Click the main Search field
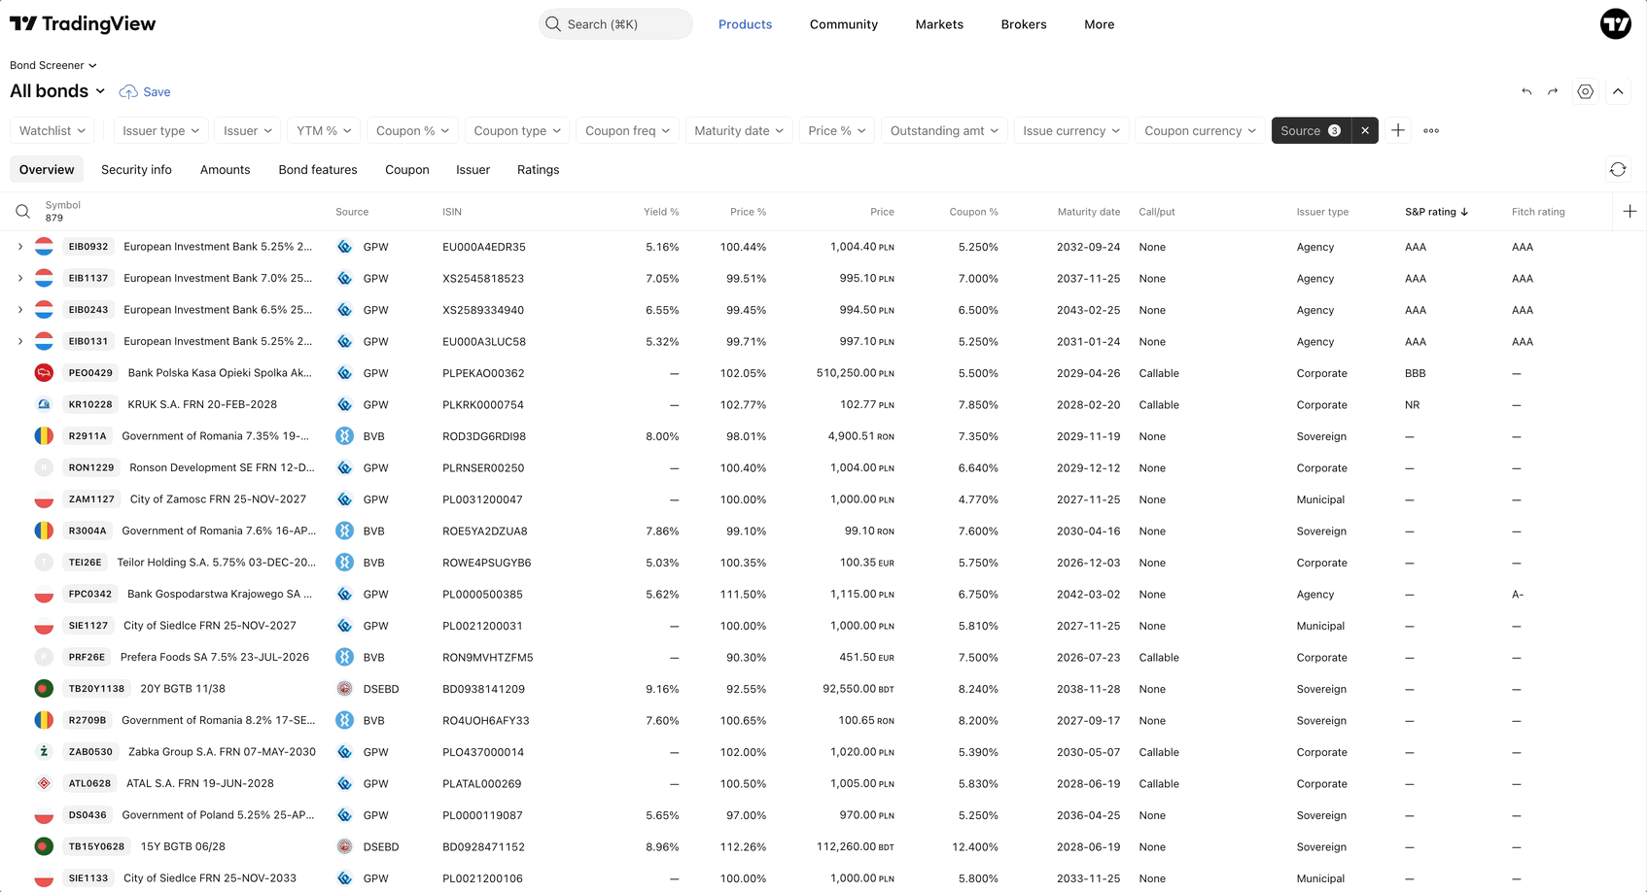 (x=615, y=24)
